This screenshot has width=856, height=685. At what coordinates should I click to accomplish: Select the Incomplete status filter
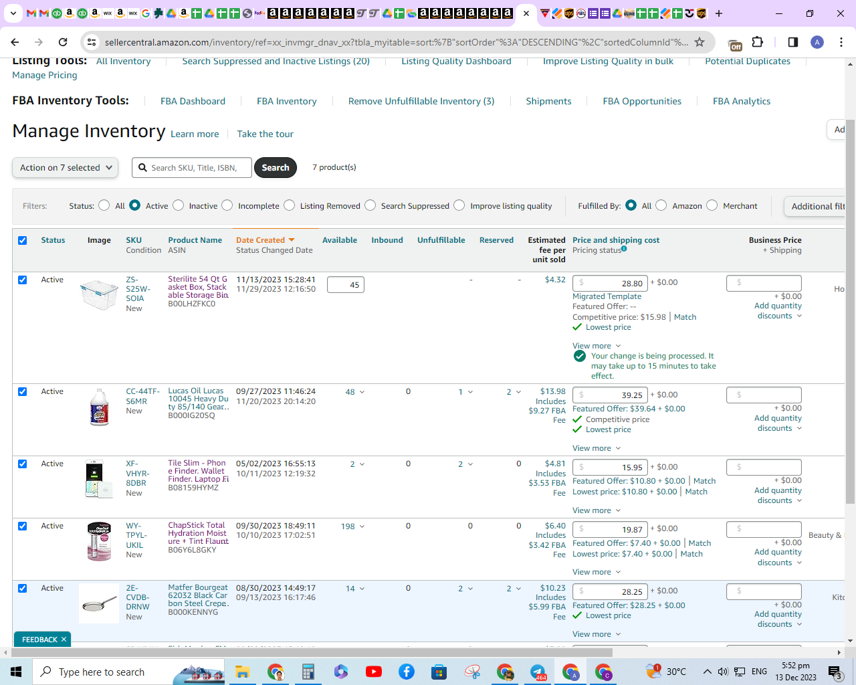click(x=227, y=205)
